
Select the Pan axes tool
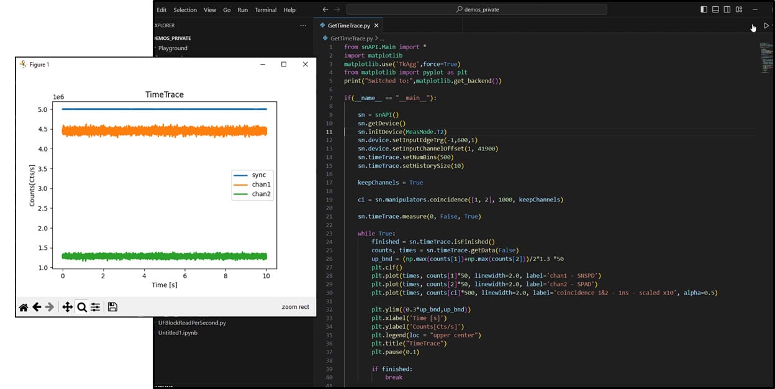click(67, 307)
